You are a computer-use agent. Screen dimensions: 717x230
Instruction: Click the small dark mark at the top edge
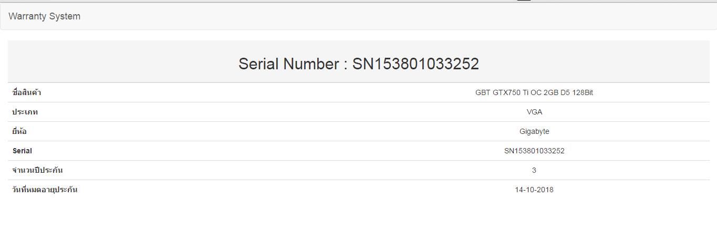coord(524,1)
